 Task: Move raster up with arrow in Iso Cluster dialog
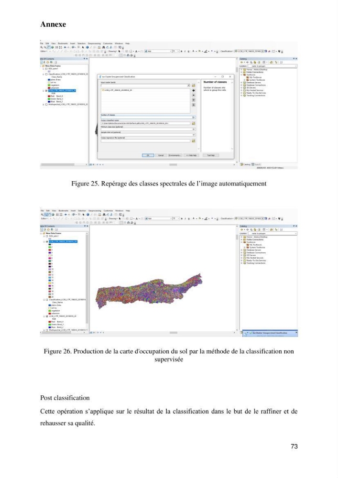point(194,100)
